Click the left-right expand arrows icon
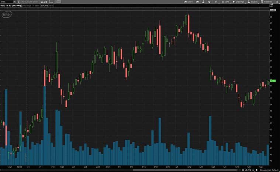 pos(243,170)
